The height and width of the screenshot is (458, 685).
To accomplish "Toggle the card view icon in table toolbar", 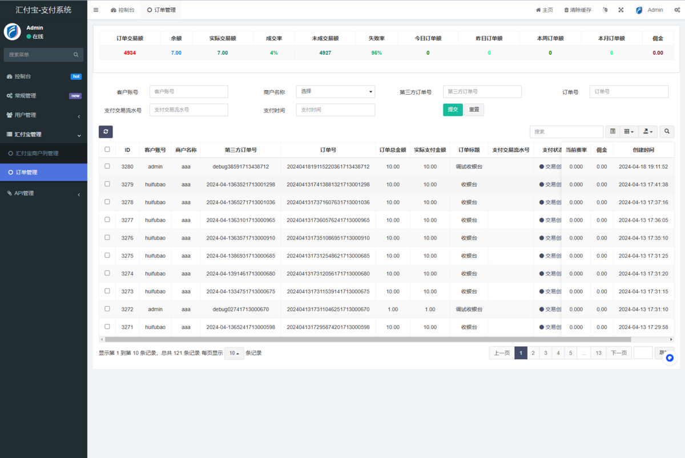I will click(x=613, y=132).
